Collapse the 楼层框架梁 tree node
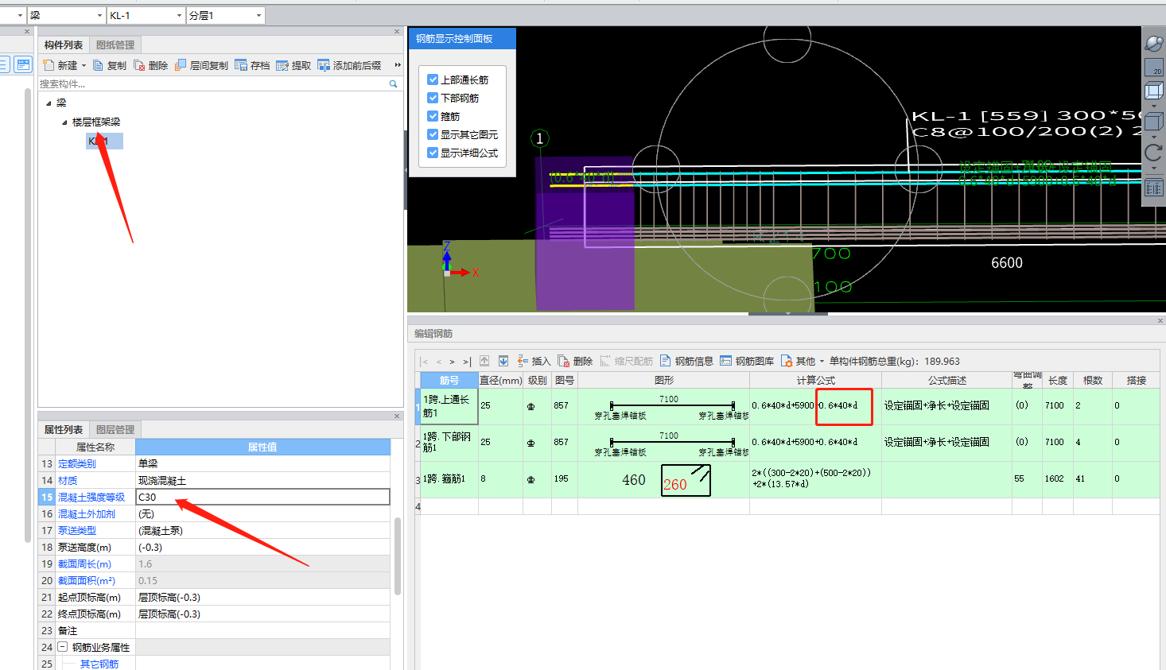The width and height of the screenshot is (1166, 670). (64, 122)
